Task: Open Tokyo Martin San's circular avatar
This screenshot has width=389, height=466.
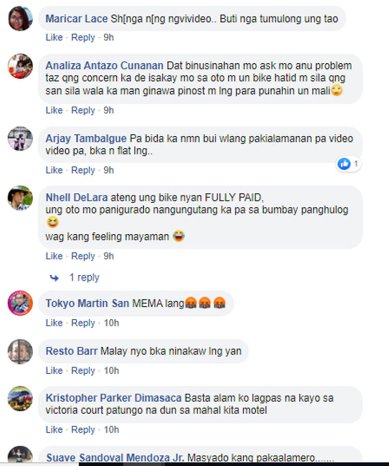Action: (x=20, y=303)
